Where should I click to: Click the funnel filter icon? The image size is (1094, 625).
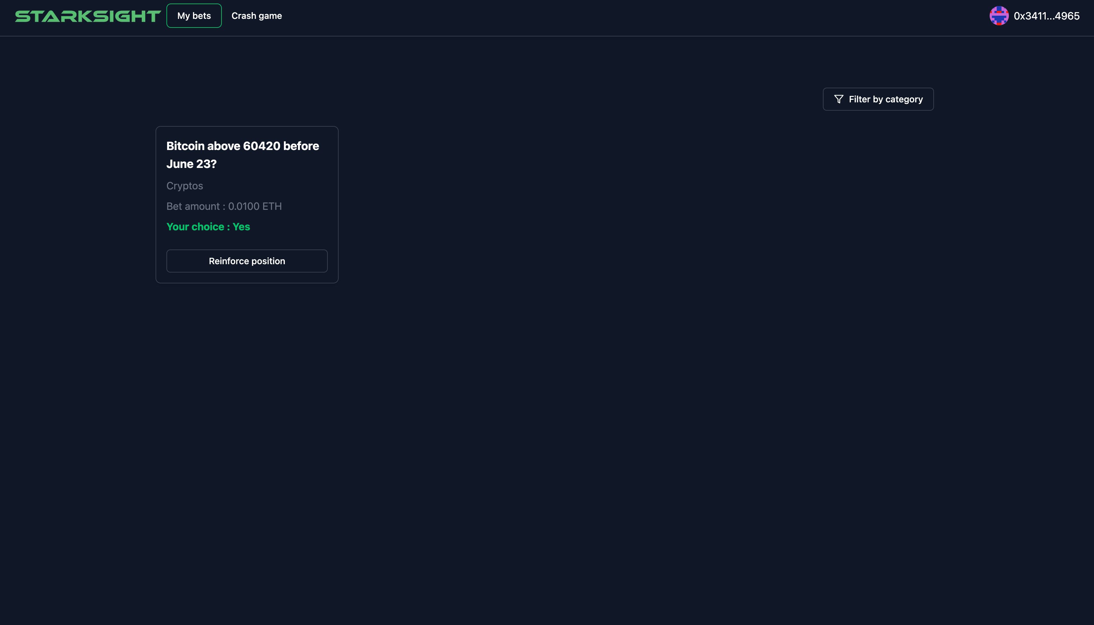839,99
